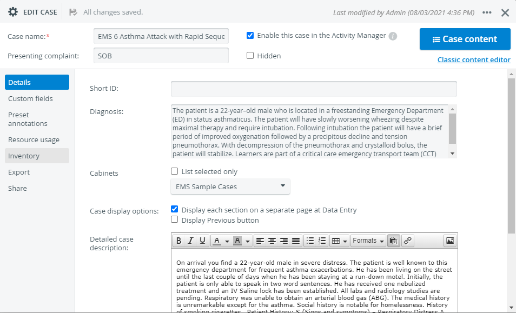Insert a bullet list in description
Screen dimensions: 516x313
310,241
